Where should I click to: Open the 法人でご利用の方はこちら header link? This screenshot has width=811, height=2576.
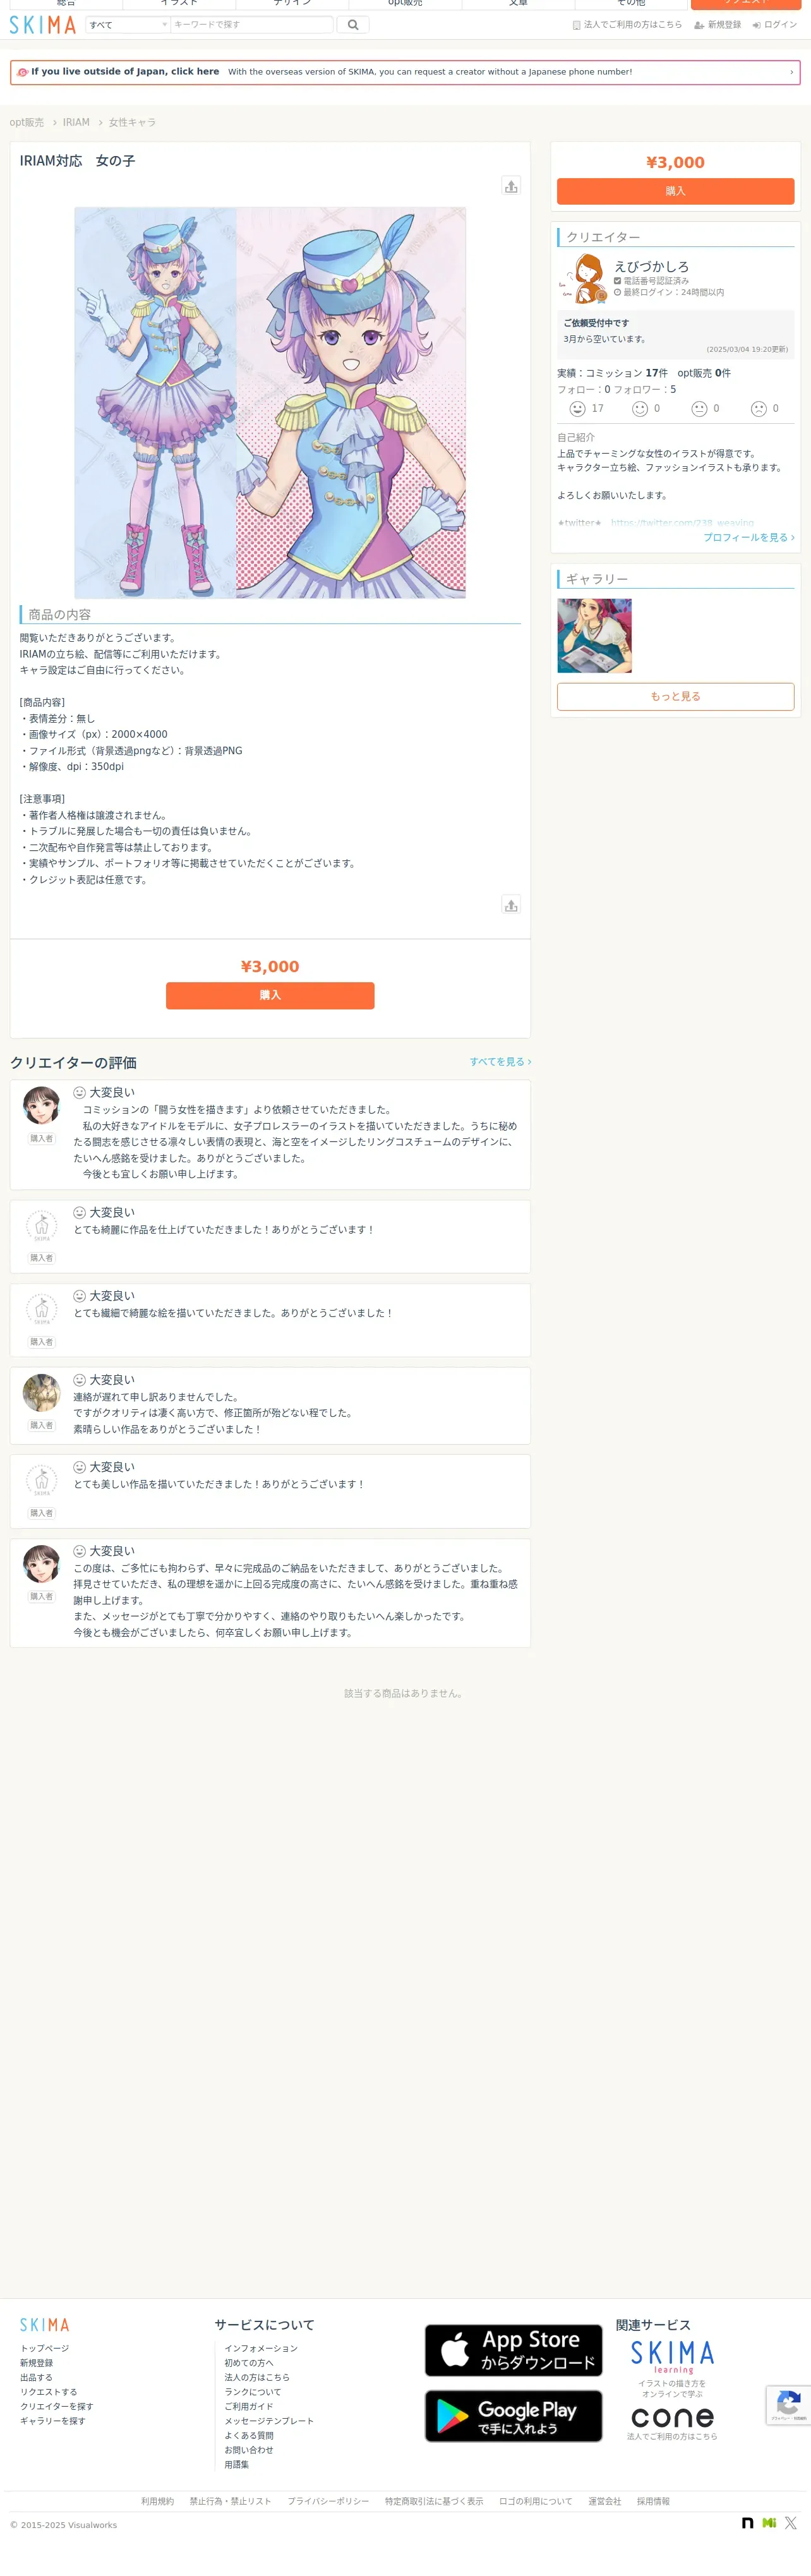pos(627,25)
